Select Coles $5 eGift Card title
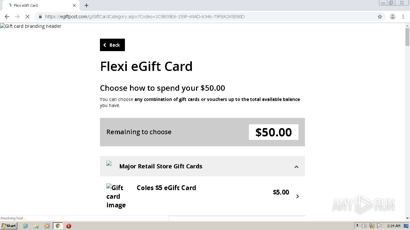The width and height of the screenshot is (410, 230). pyautogui.click(x=166, y=188)
